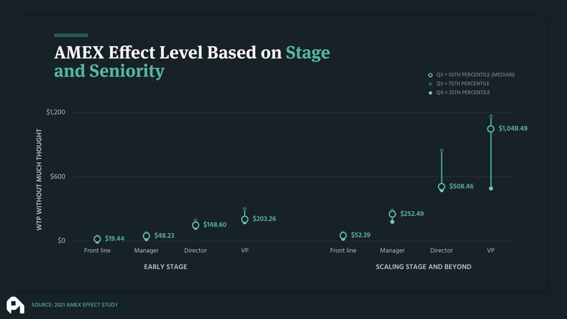Click the 2021 AMEX Effect Study source text
This screenshot has width=567, height=319.
pyautogui.click(x=75, y=305)
